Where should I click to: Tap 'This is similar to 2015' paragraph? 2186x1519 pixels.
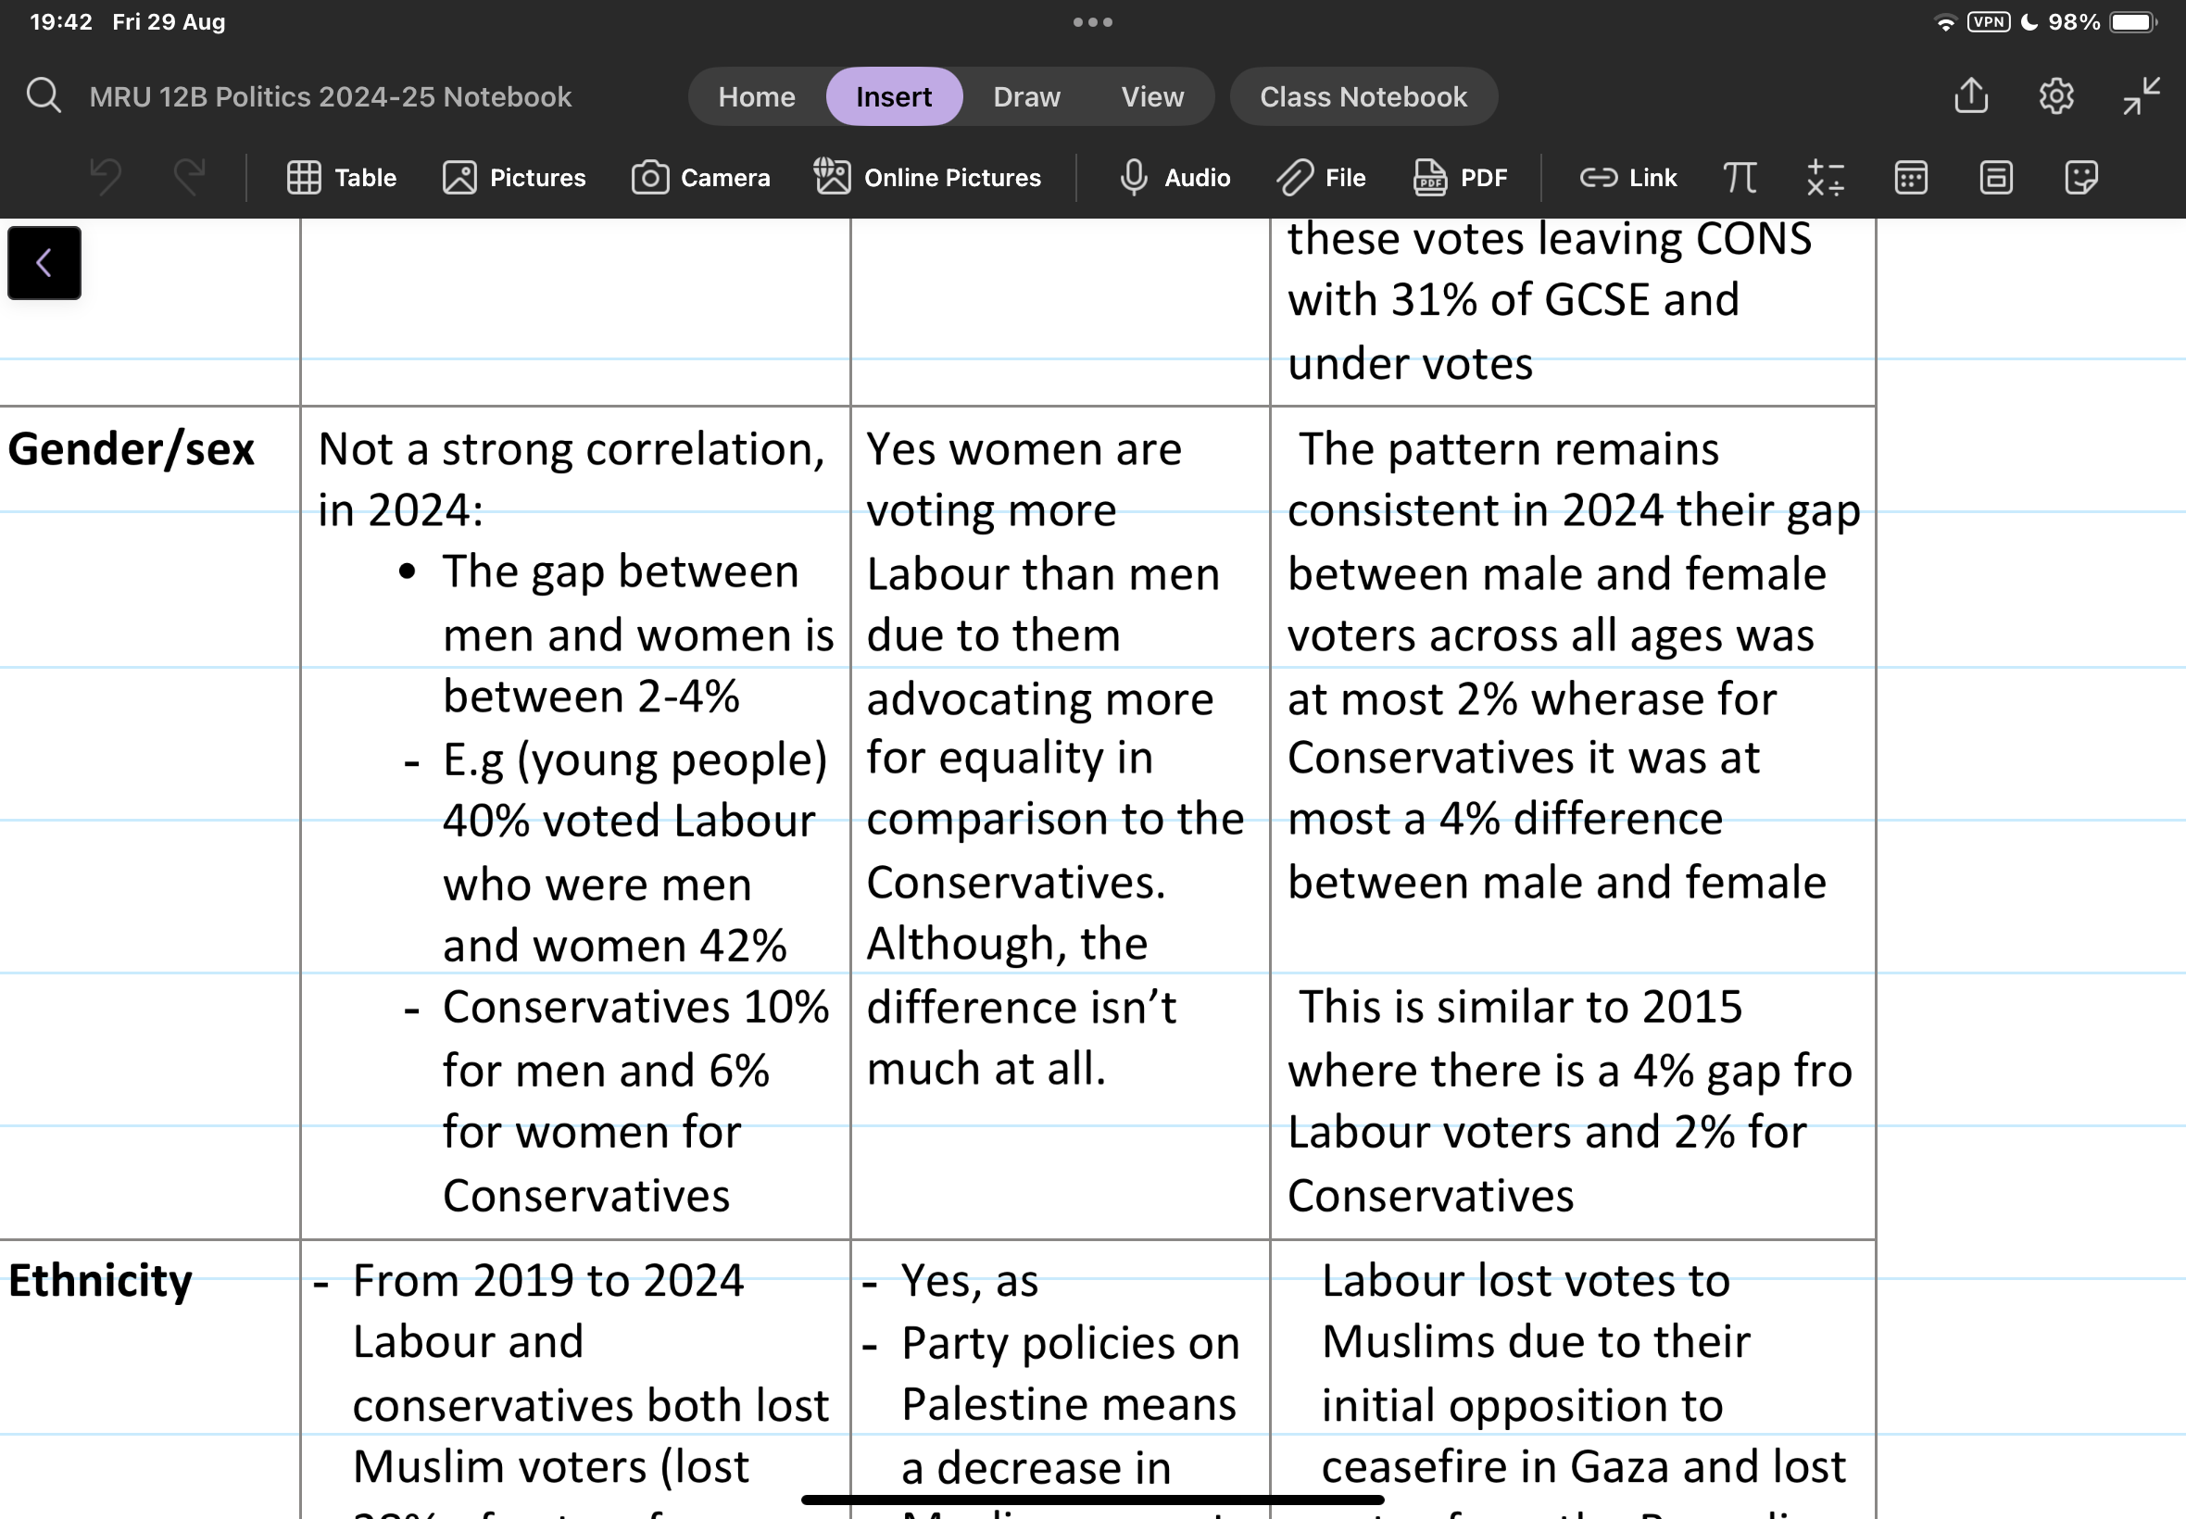[1569, 1101]
